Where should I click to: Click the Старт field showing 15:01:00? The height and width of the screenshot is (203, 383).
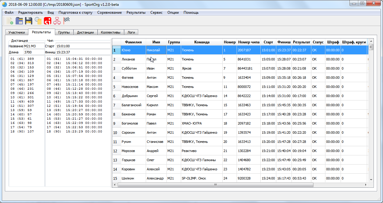pyautogui.click(x=83, y=46)
